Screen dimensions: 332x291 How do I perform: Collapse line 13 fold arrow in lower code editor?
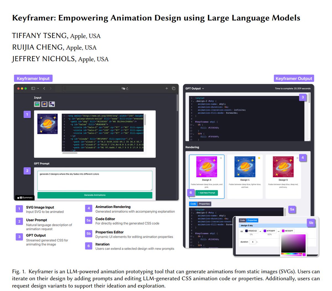point(193,245)
